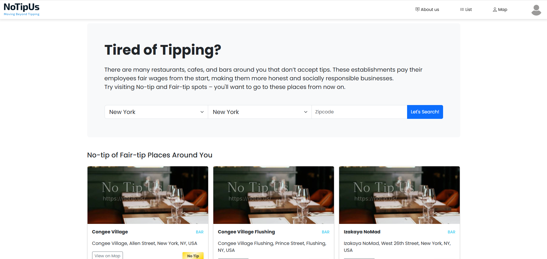Open the Congee Village Flushing listing title

[246, 232]
